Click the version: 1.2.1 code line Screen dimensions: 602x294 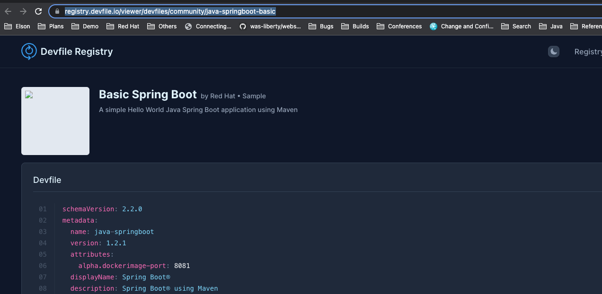(x=98, y=243)
